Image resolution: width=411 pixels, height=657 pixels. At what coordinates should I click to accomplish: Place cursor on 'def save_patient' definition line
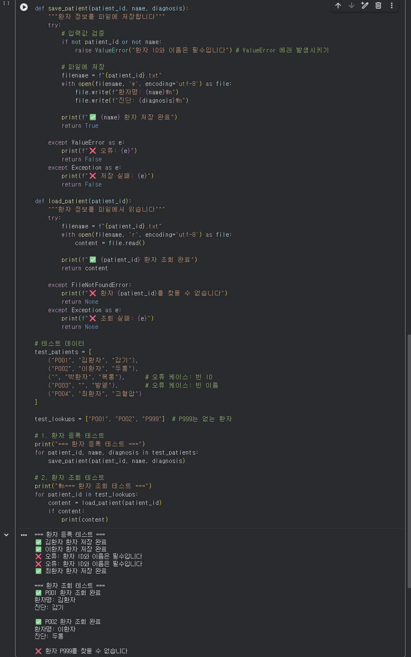(x=111, y=8)
